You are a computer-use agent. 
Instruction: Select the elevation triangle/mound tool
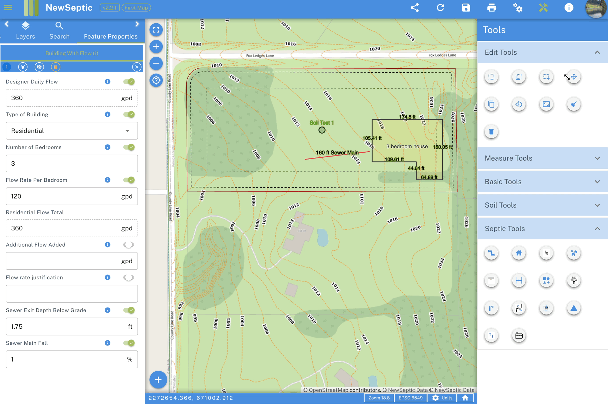click(x=573, y=308)
